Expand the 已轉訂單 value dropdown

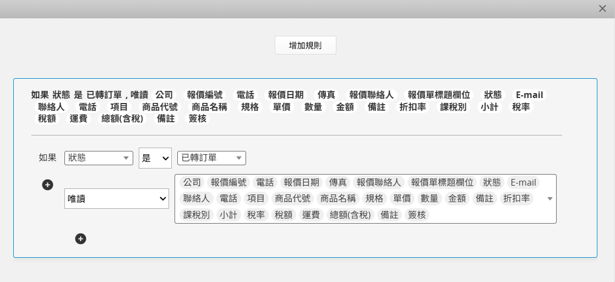(x=211, y=158)
